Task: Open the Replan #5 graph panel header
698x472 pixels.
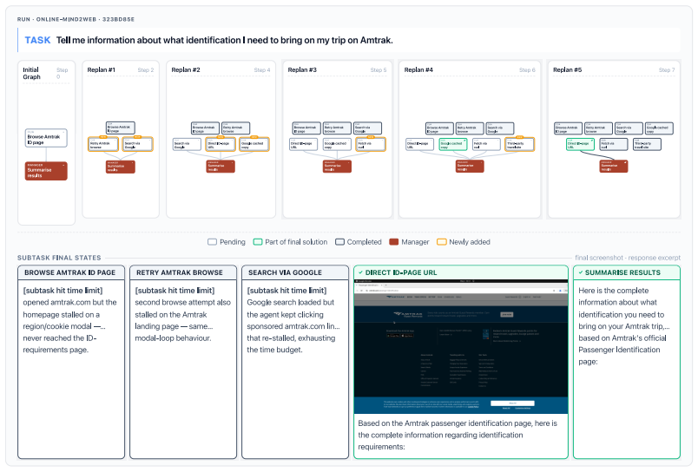Action: 614,69
